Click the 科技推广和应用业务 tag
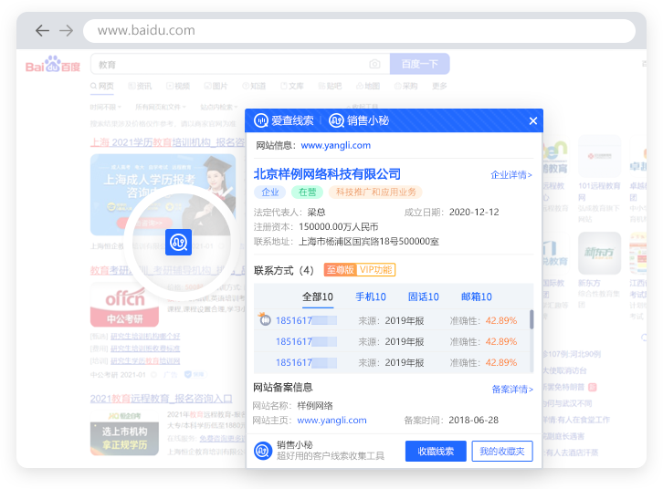The image size is (663, 489). [x=376, y=192]
